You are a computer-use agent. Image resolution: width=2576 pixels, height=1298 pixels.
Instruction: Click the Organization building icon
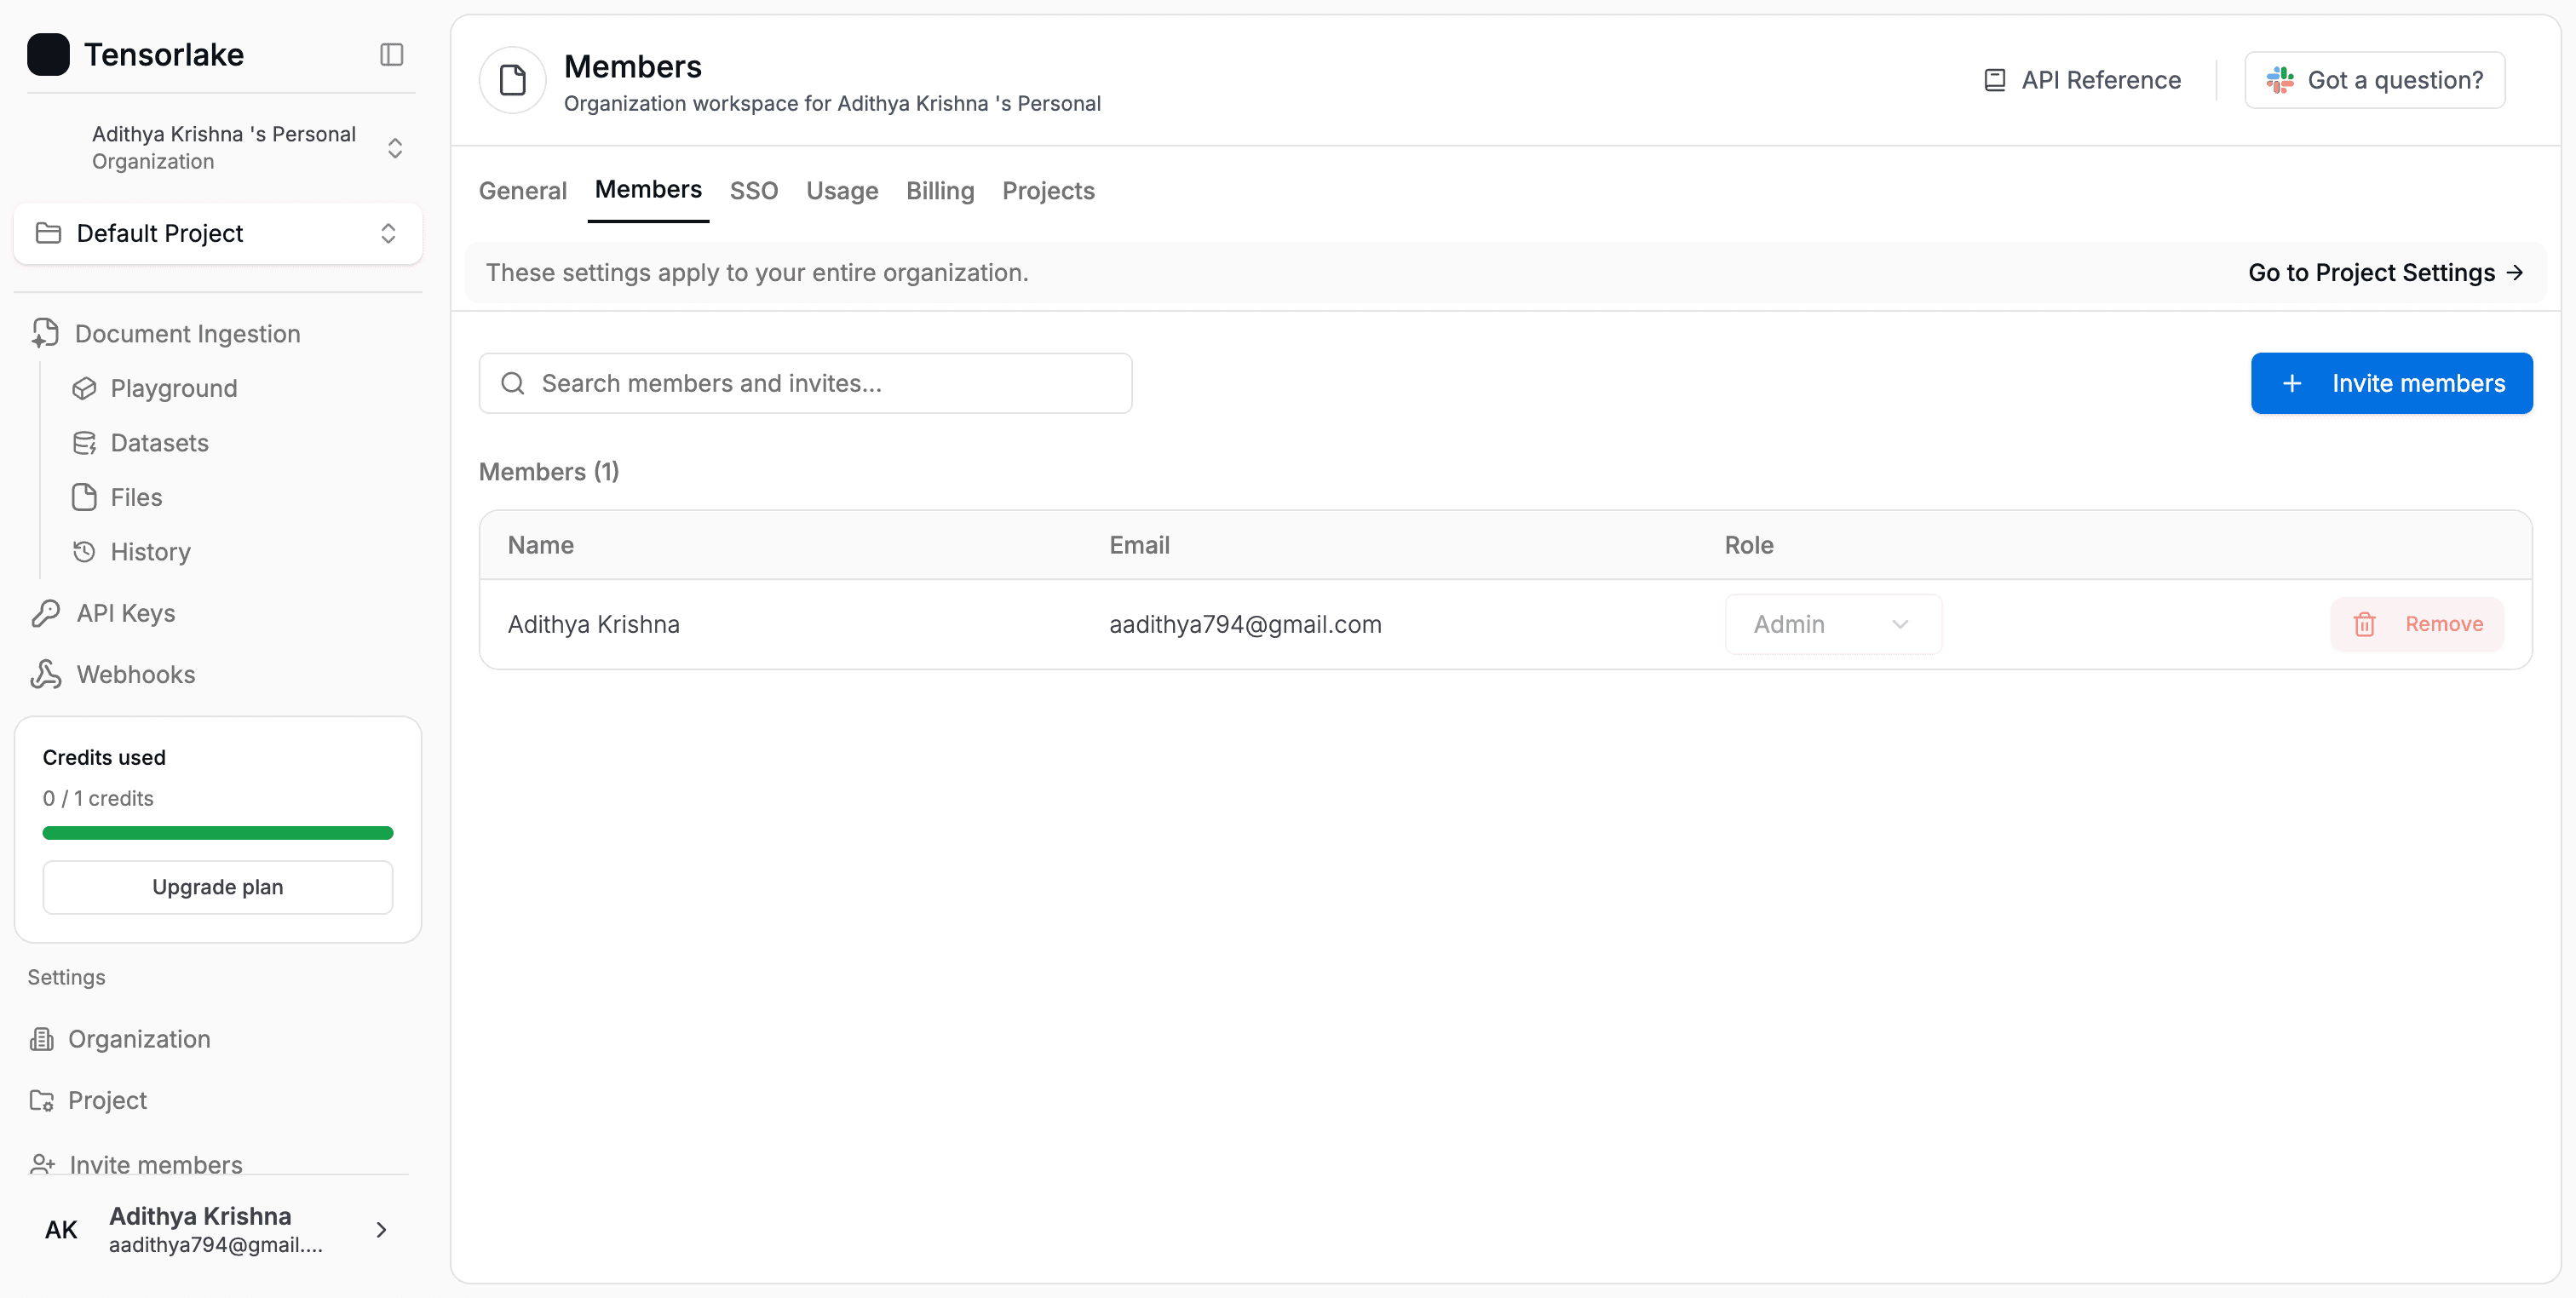41,1039
